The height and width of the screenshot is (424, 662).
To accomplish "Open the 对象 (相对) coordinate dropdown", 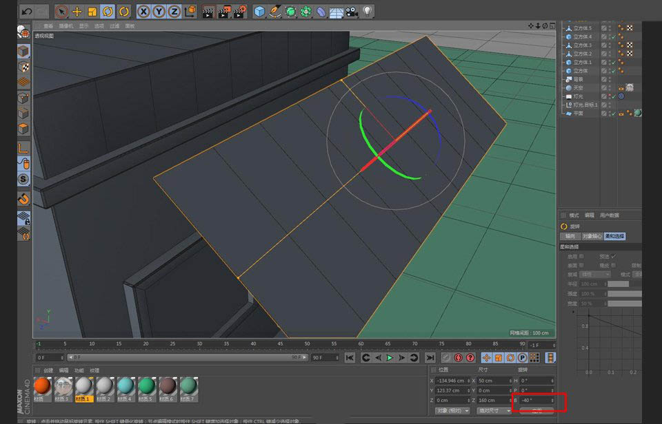I will coord(452,410).
